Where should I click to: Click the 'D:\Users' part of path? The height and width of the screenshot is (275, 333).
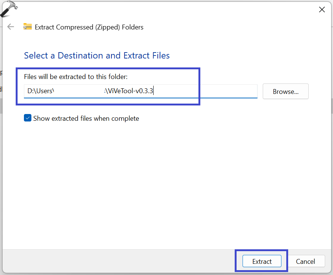(40, 91)
